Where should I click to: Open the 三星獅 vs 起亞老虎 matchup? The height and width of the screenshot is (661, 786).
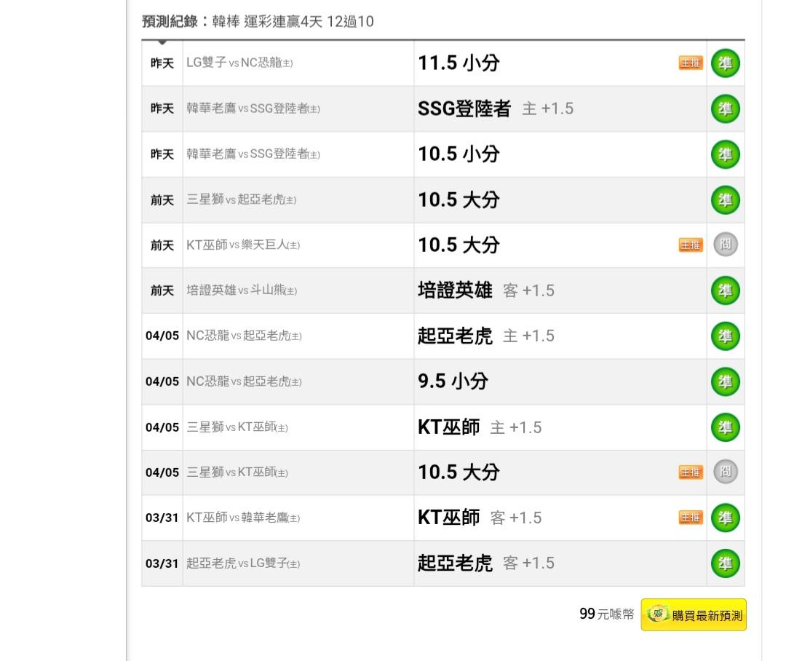click(242, 199)
